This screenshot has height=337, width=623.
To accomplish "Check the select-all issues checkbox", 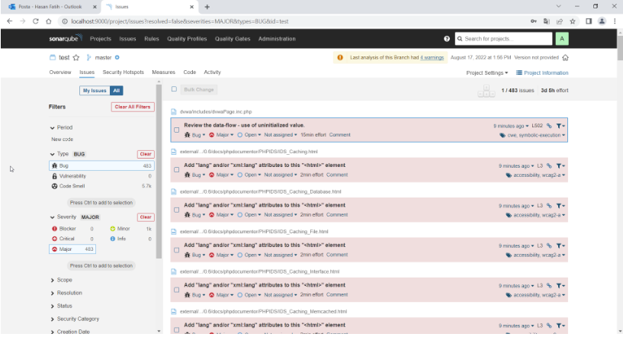I will coord(175,89).
